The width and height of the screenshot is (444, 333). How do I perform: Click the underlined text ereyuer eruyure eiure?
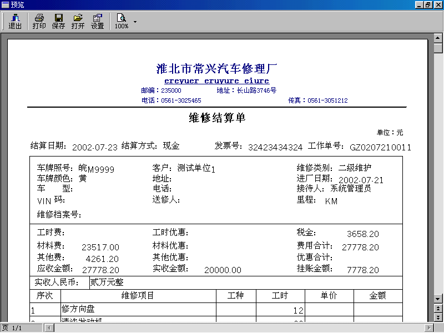coord(216,81)
